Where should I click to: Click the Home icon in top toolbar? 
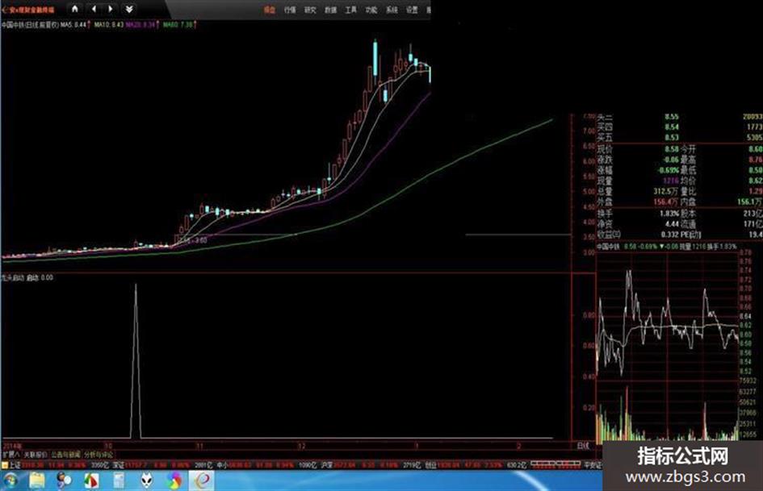(74, 9)
